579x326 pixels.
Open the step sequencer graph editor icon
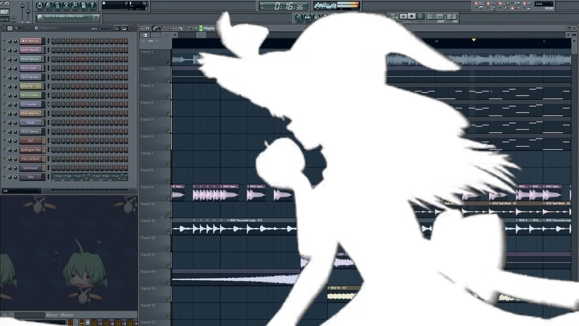coord(116,28)
